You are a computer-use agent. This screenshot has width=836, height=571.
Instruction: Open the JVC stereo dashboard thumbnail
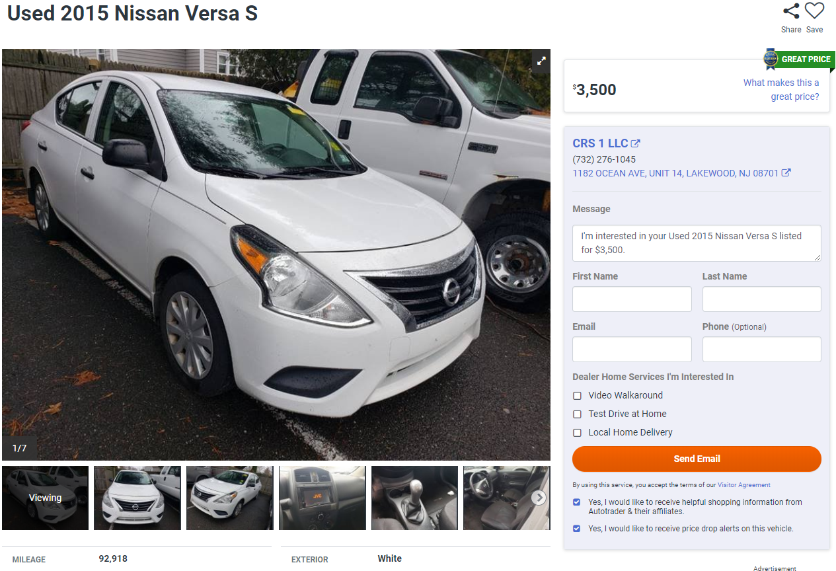point(322,498)
